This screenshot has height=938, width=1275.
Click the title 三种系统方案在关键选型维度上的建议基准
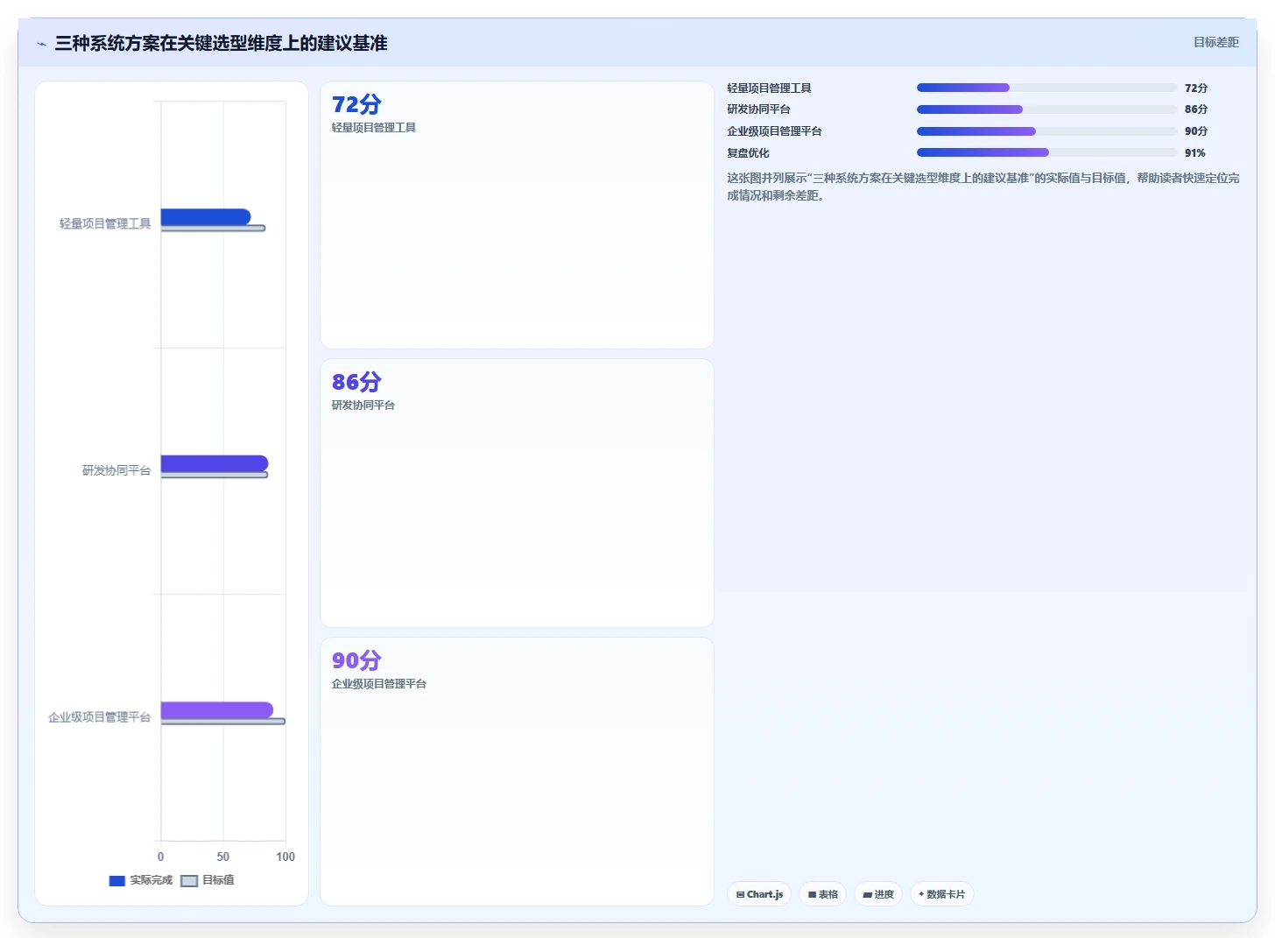[x=221, y=44]
